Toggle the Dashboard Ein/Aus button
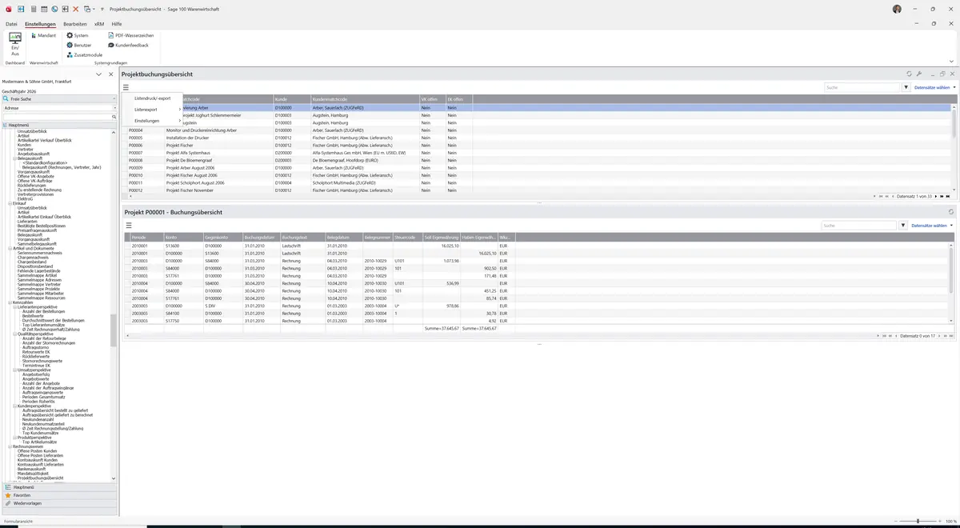This screenshot has width=960, height=528. coord(14,44)
